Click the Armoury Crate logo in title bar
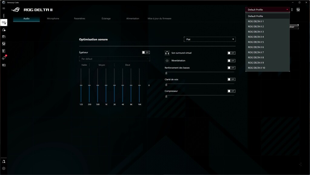Screen dimensions: 310x175 (x=4, y=2)
